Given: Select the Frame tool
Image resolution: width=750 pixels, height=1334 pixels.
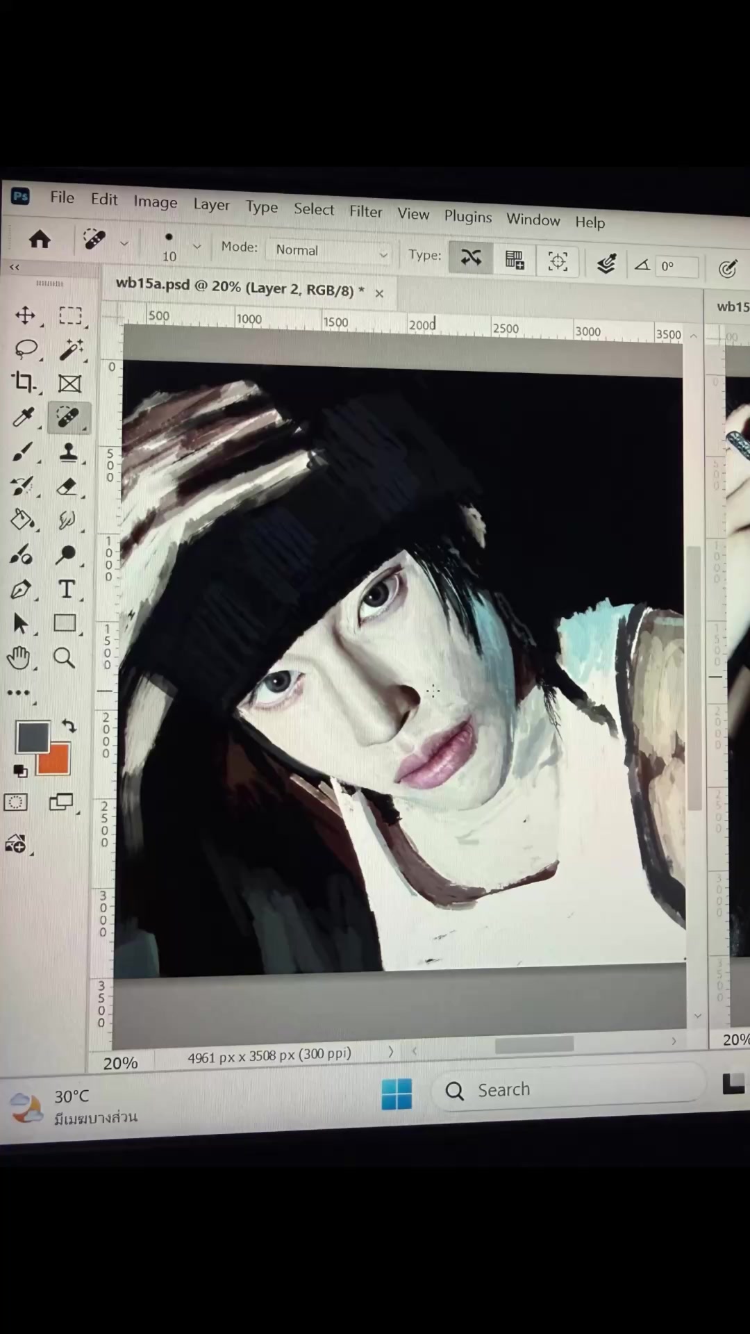Looking at the screenshot, I should pos(69,384).
